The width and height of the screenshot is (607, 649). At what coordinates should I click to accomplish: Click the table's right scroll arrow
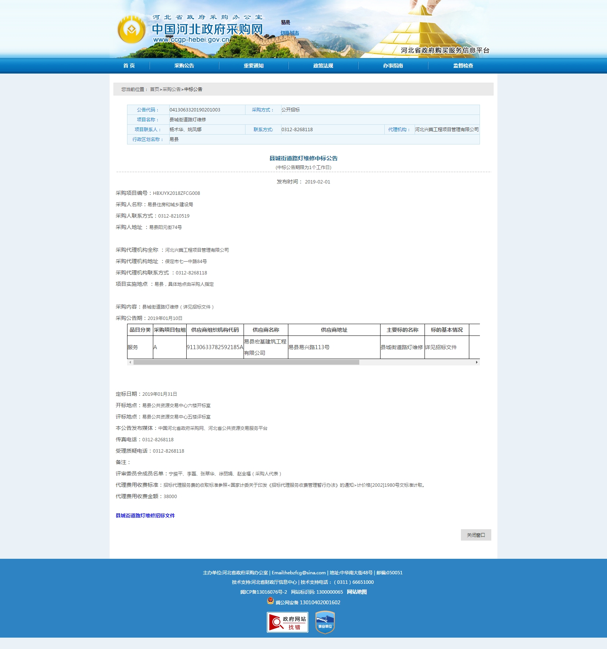pos(476,362)
